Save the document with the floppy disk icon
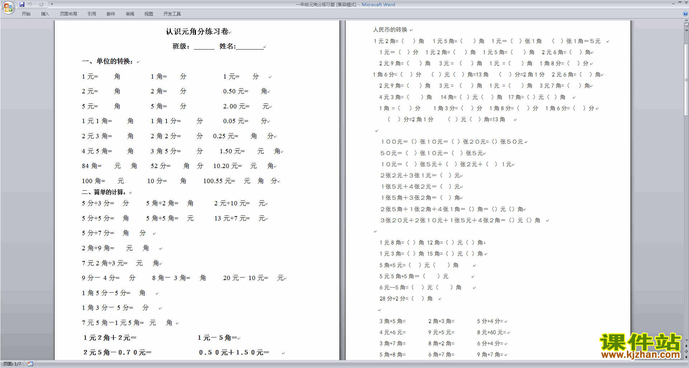The height and width of the screenshot is (368, 689). click(22, 4)
